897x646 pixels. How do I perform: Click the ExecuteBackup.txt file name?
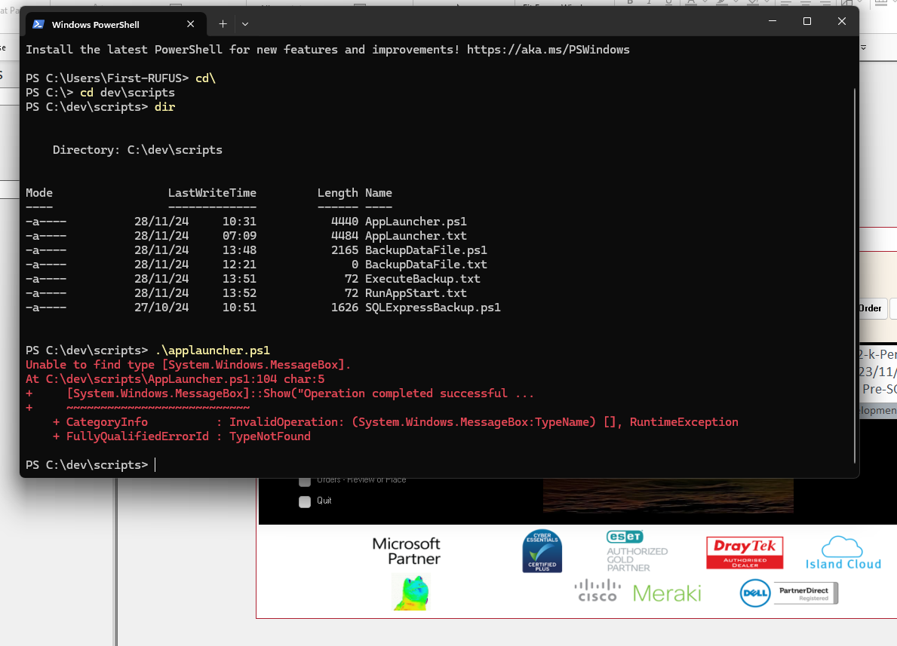(422, 279)
